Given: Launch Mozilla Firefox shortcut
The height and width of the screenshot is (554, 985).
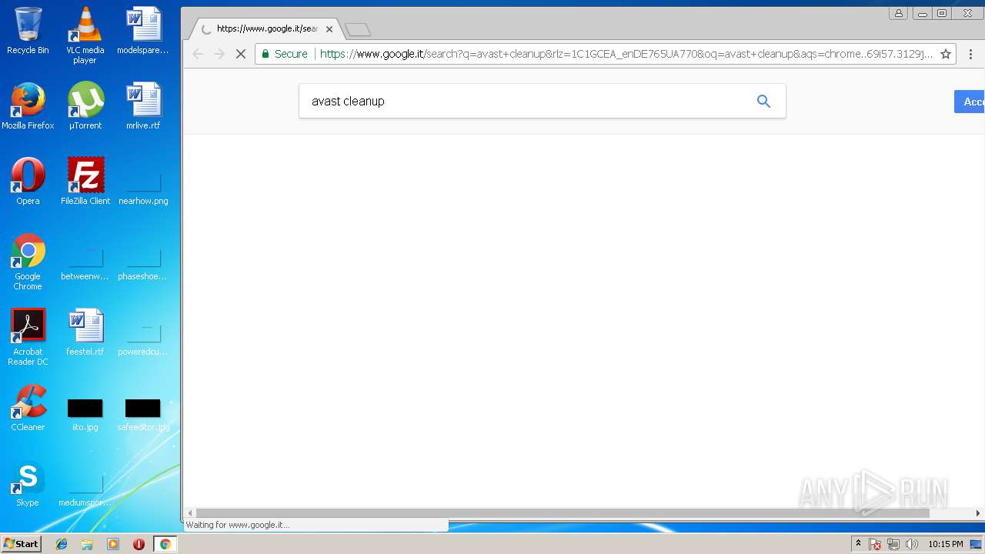Looking at the screenshot, I should [x=28, y=106].
